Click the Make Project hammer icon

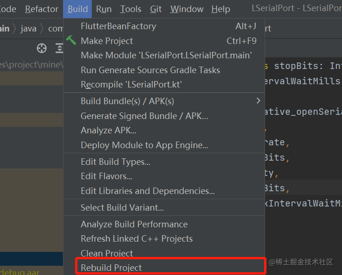coord(71,41)
